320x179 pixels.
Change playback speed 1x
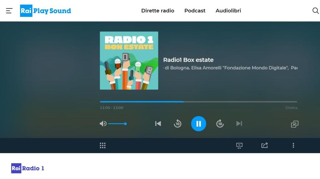pyautogui.click(x=239, y=146)
